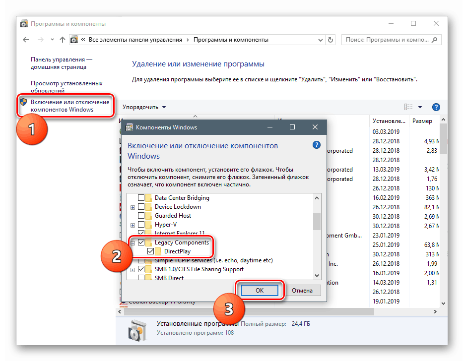Click horizontal scrollbar thumb of program list

[249, 311]
